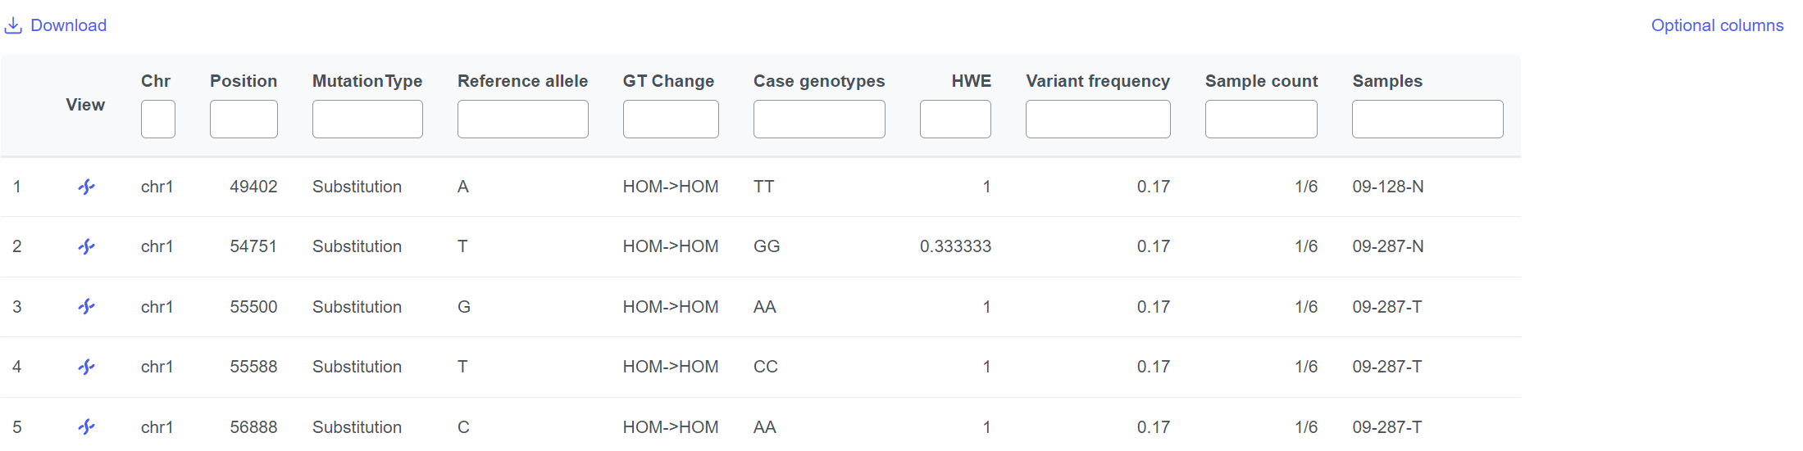Click sample 09-128-N in first row

tap(1388, 187)
